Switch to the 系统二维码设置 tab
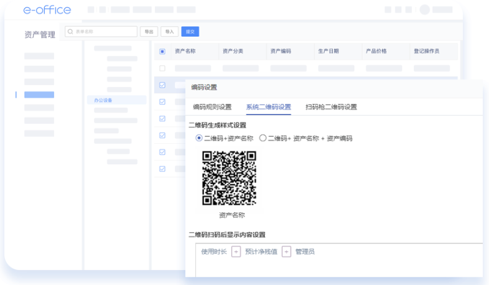The width and height of the screenshot is (489, 285). [x=269, y=107]
